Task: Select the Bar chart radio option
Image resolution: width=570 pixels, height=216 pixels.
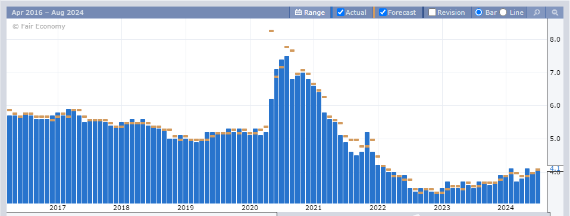Action: 479,12
